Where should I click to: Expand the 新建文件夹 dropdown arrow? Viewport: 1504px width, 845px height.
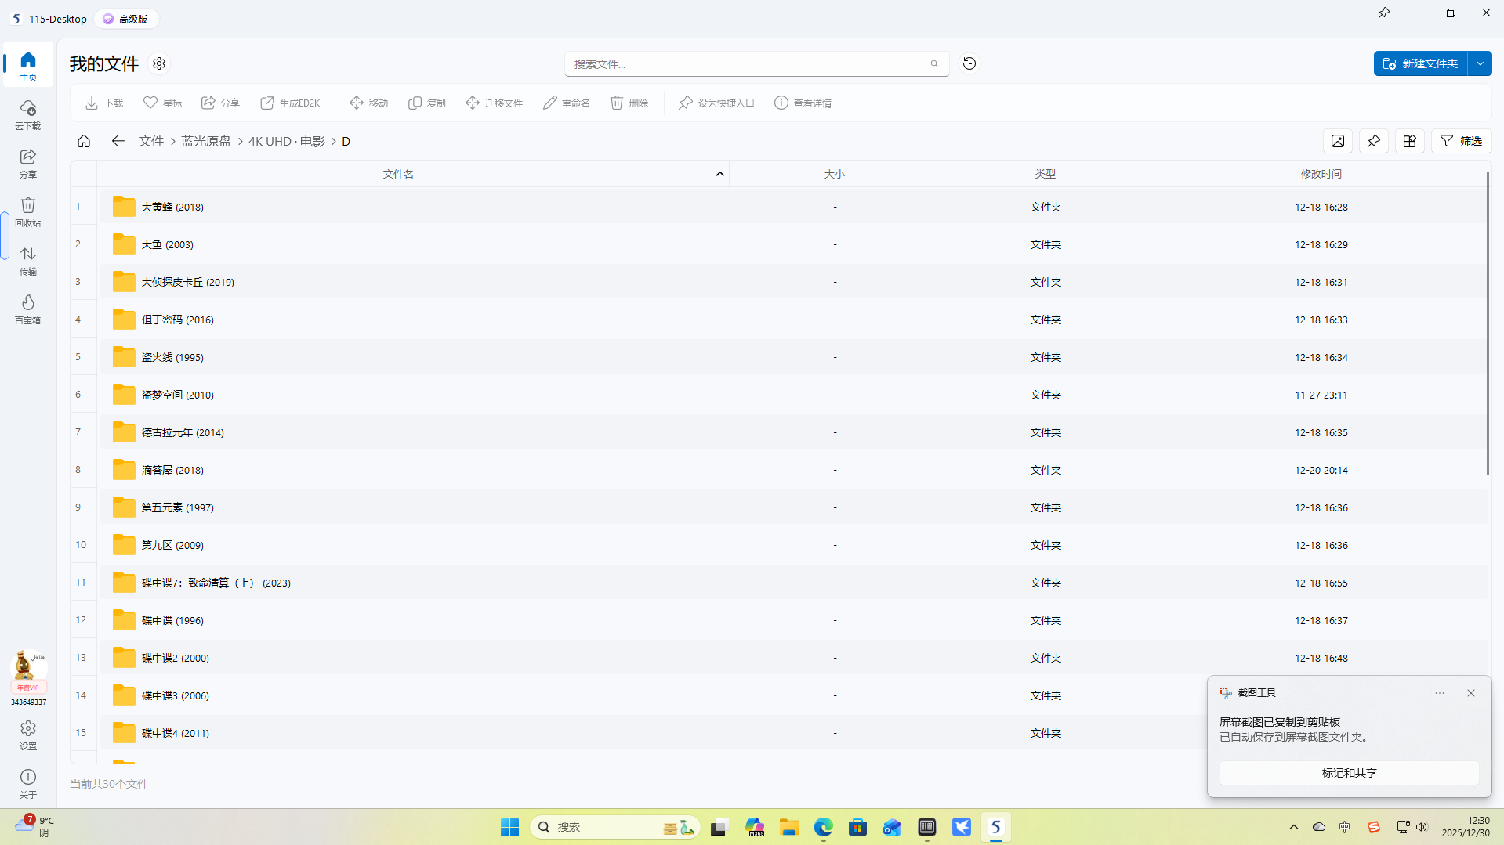pos(1480,63)
